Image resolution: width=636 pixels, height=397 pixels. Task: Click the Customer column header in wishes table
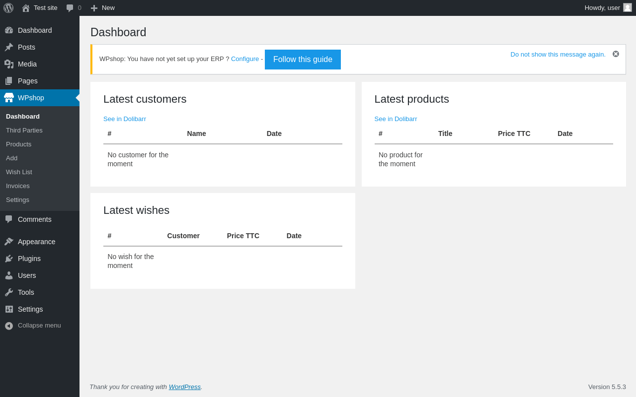(x=183, y=236)
